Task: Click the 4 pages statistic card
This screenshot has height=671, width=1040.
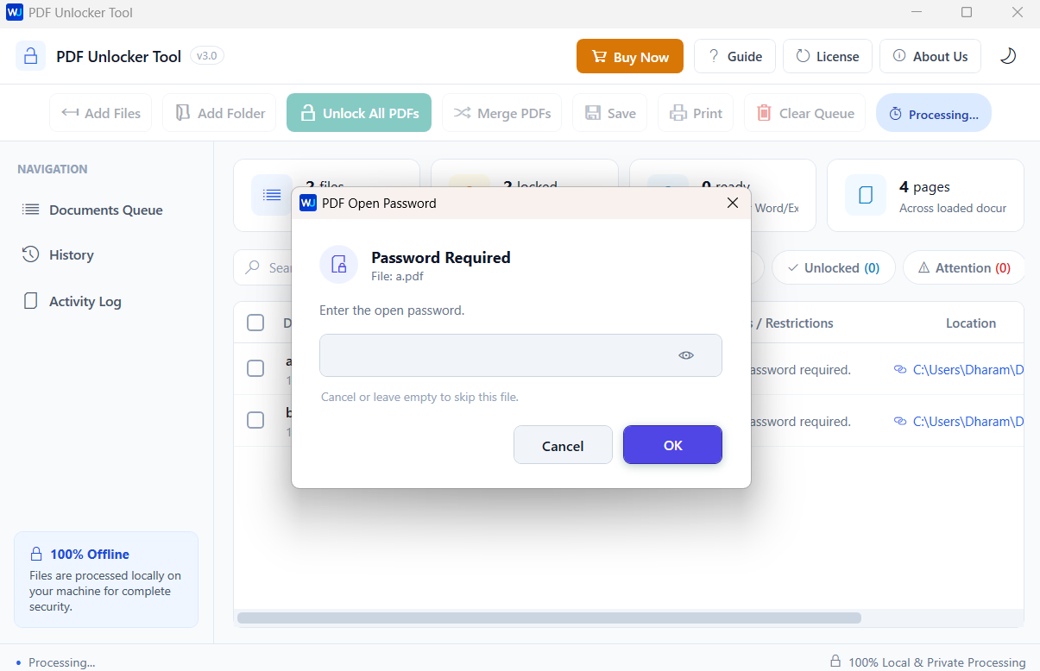Action: coord(925,195)
